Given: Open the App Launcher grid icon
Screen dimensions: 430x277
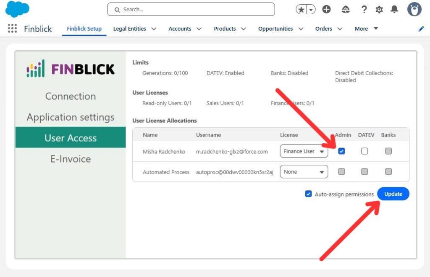Looking at the screenshot, I should [12, 28].
